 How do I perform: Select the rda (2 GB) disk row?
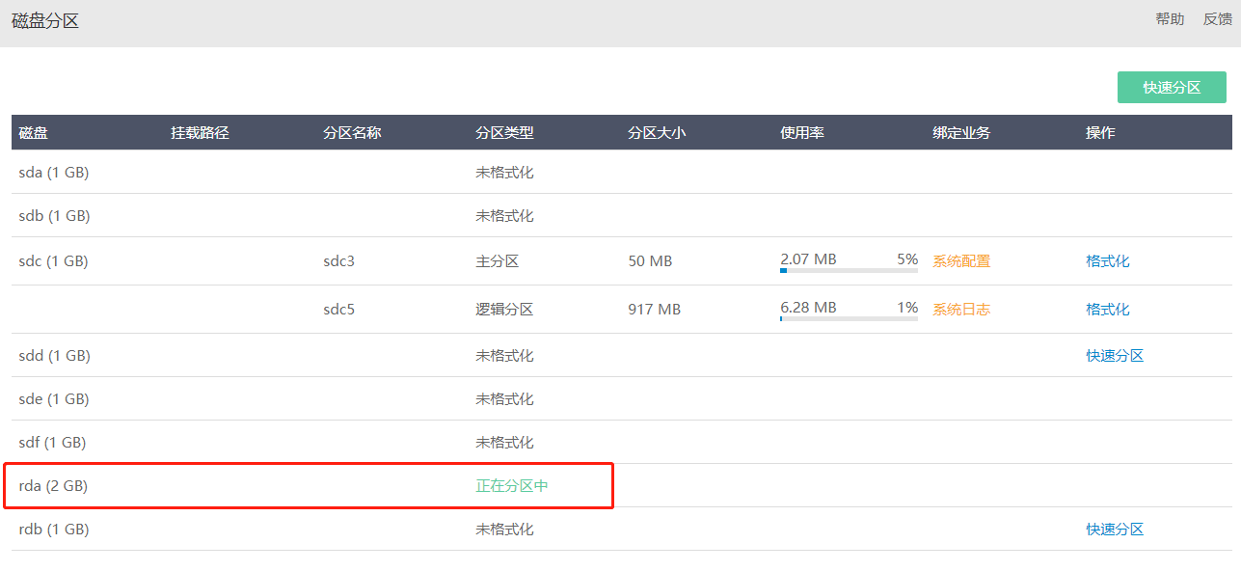[621, 485]
